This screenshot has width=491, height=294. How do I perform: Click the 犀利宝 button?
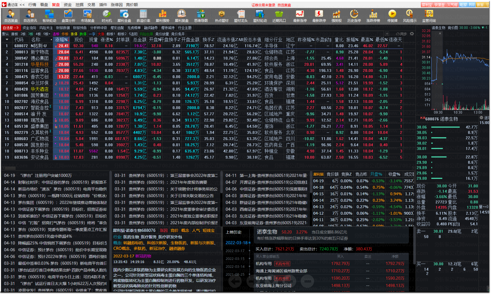pos(427,5)
